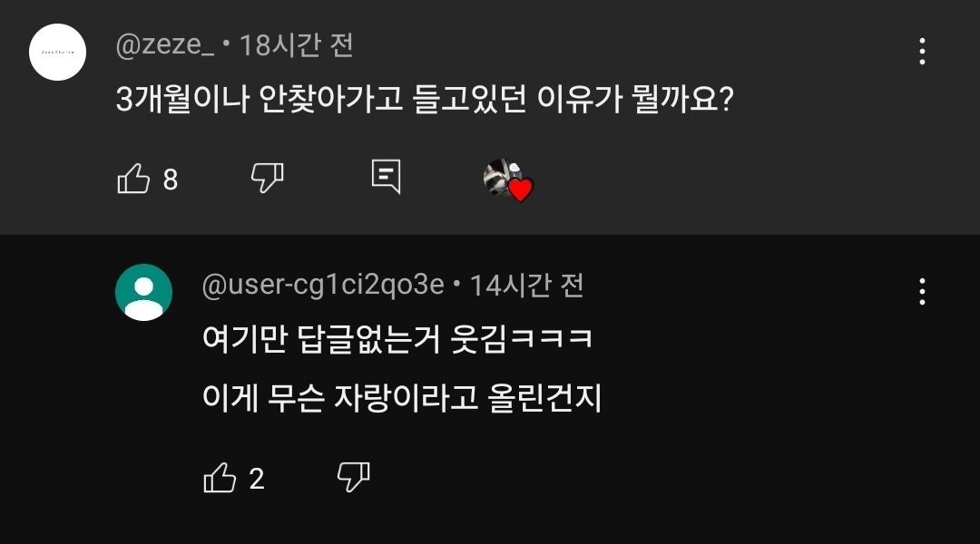Click the like count 8

(x=171, y=180)
